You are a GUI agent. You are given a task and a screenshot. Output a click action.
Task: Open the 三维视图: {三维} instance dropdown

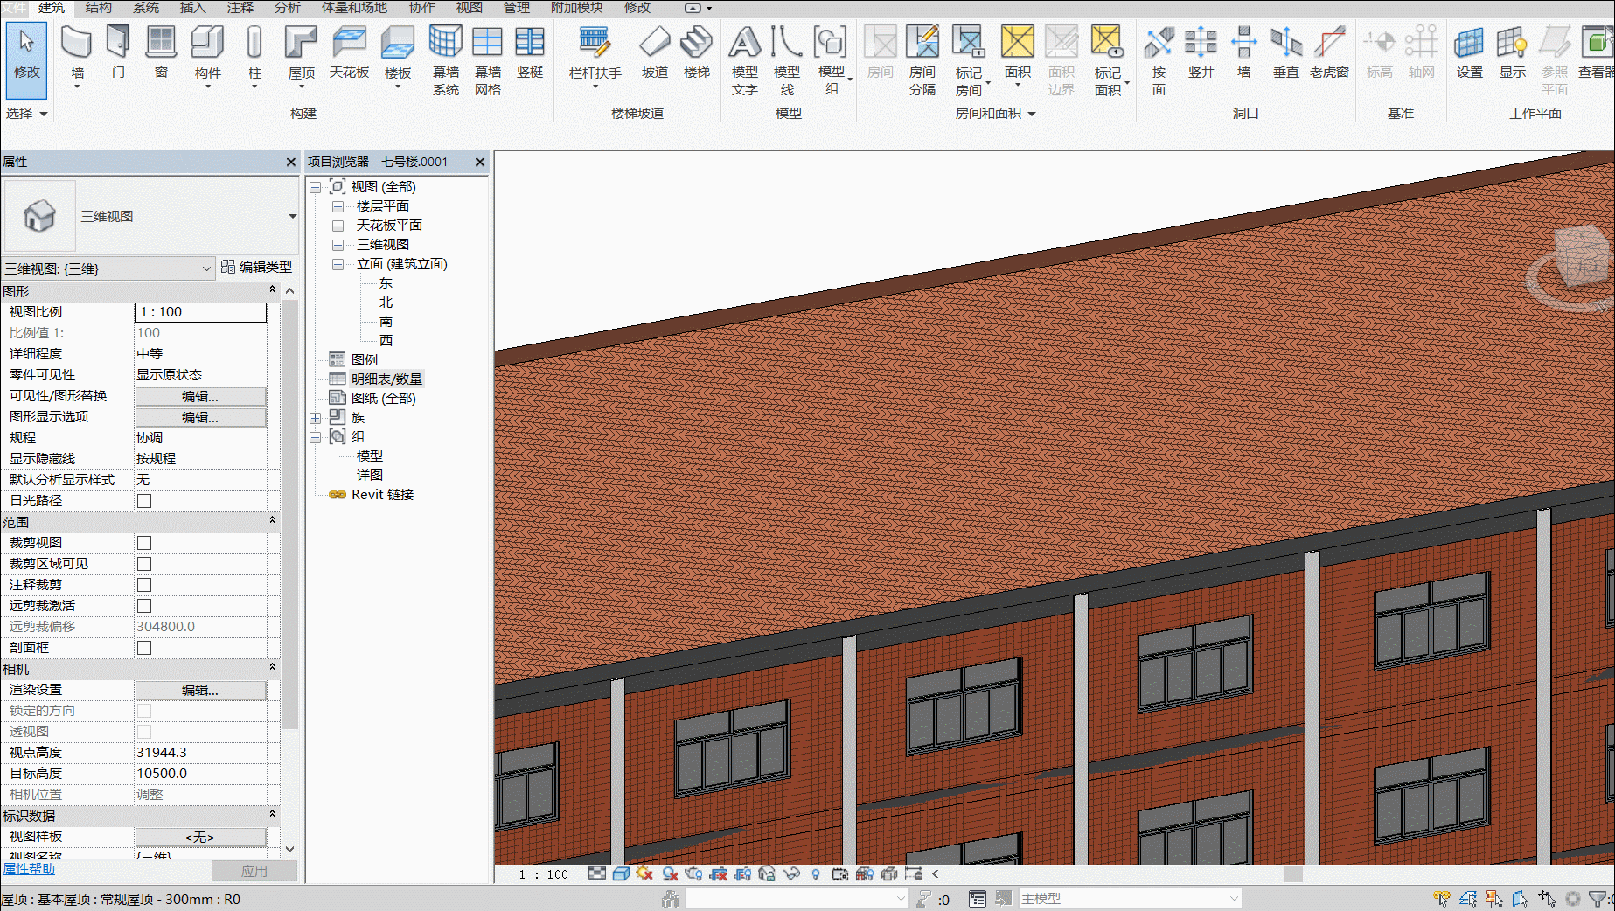206,268
